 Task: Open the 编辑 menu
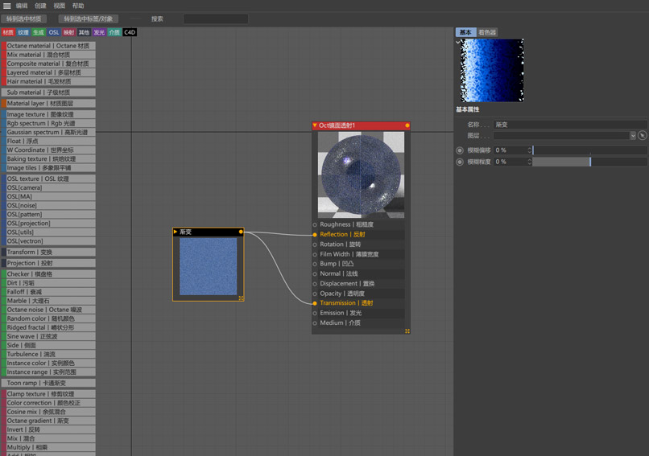tap(22, 6)
